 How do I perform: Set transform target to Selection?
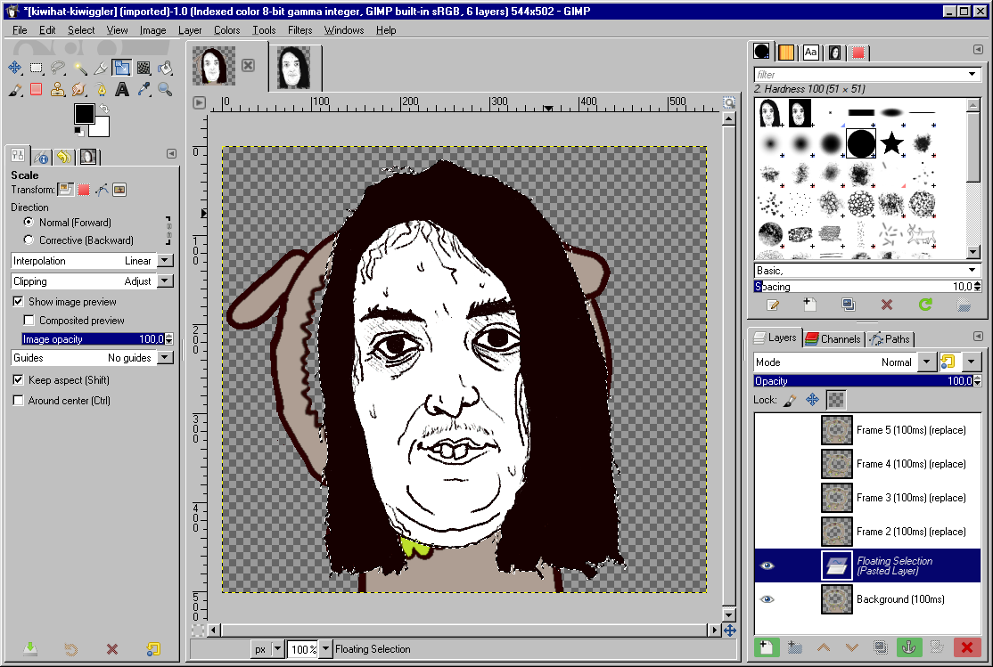(84, 189)
